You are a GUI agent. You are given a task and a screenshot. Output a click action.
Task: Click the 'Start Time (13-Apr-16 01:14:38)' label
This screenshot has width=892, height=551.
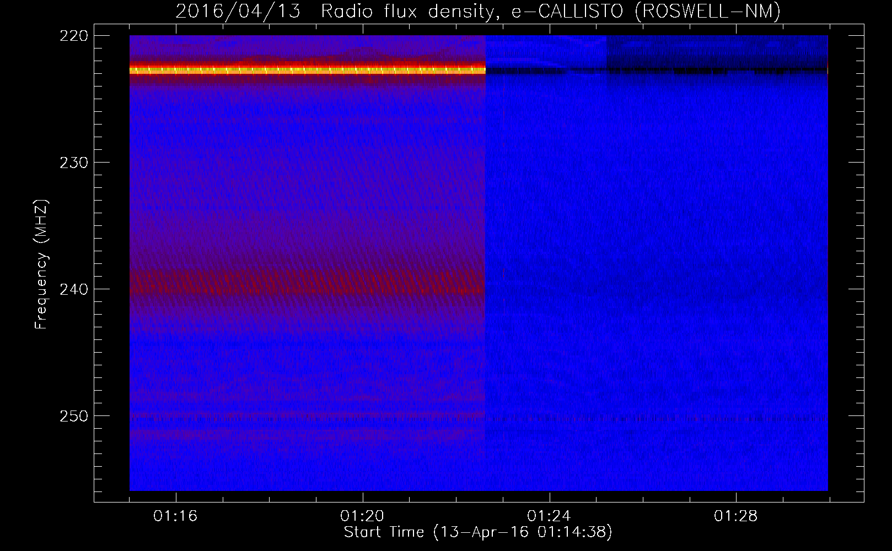tap(478, 532)
